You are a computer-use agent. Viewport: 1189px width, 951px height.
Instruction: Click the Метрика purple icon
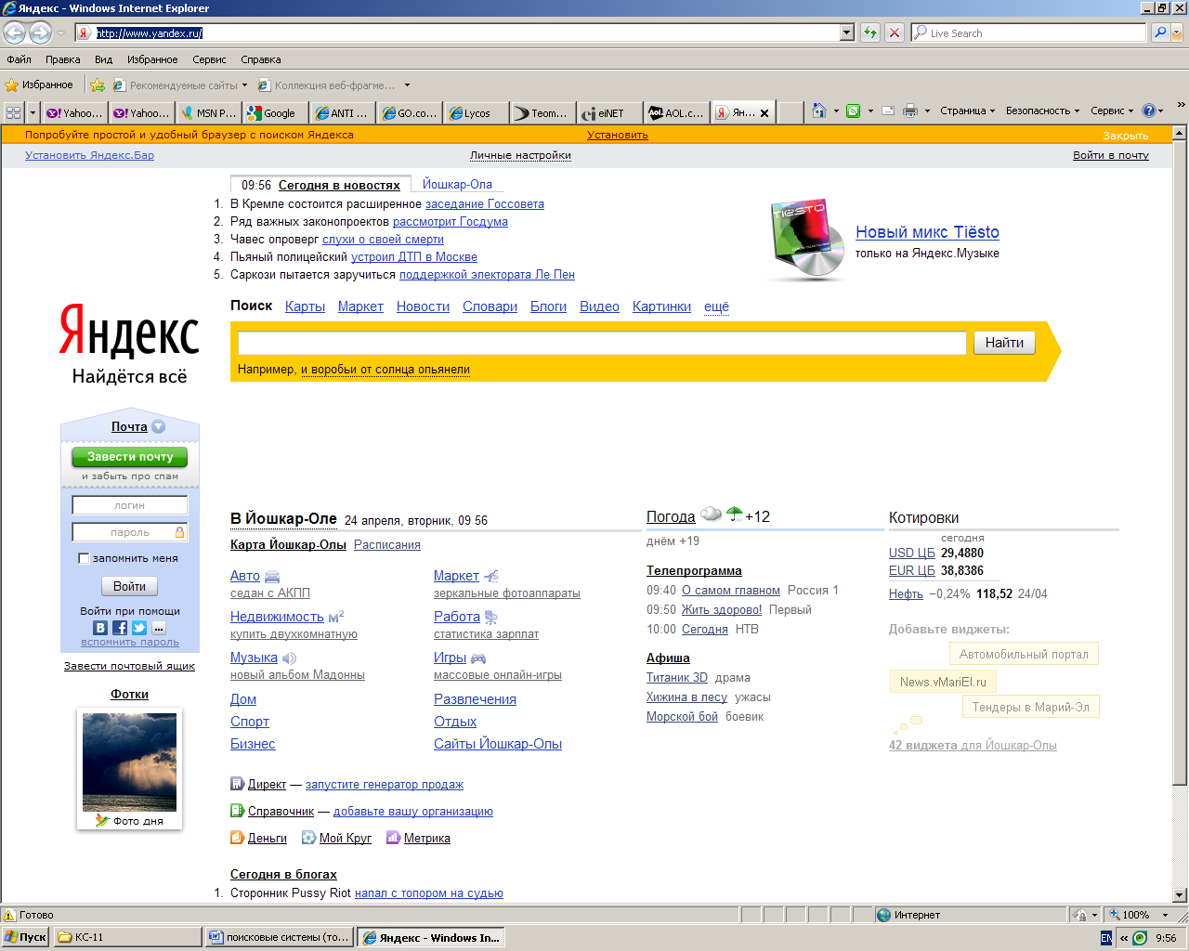pos(393,838)
